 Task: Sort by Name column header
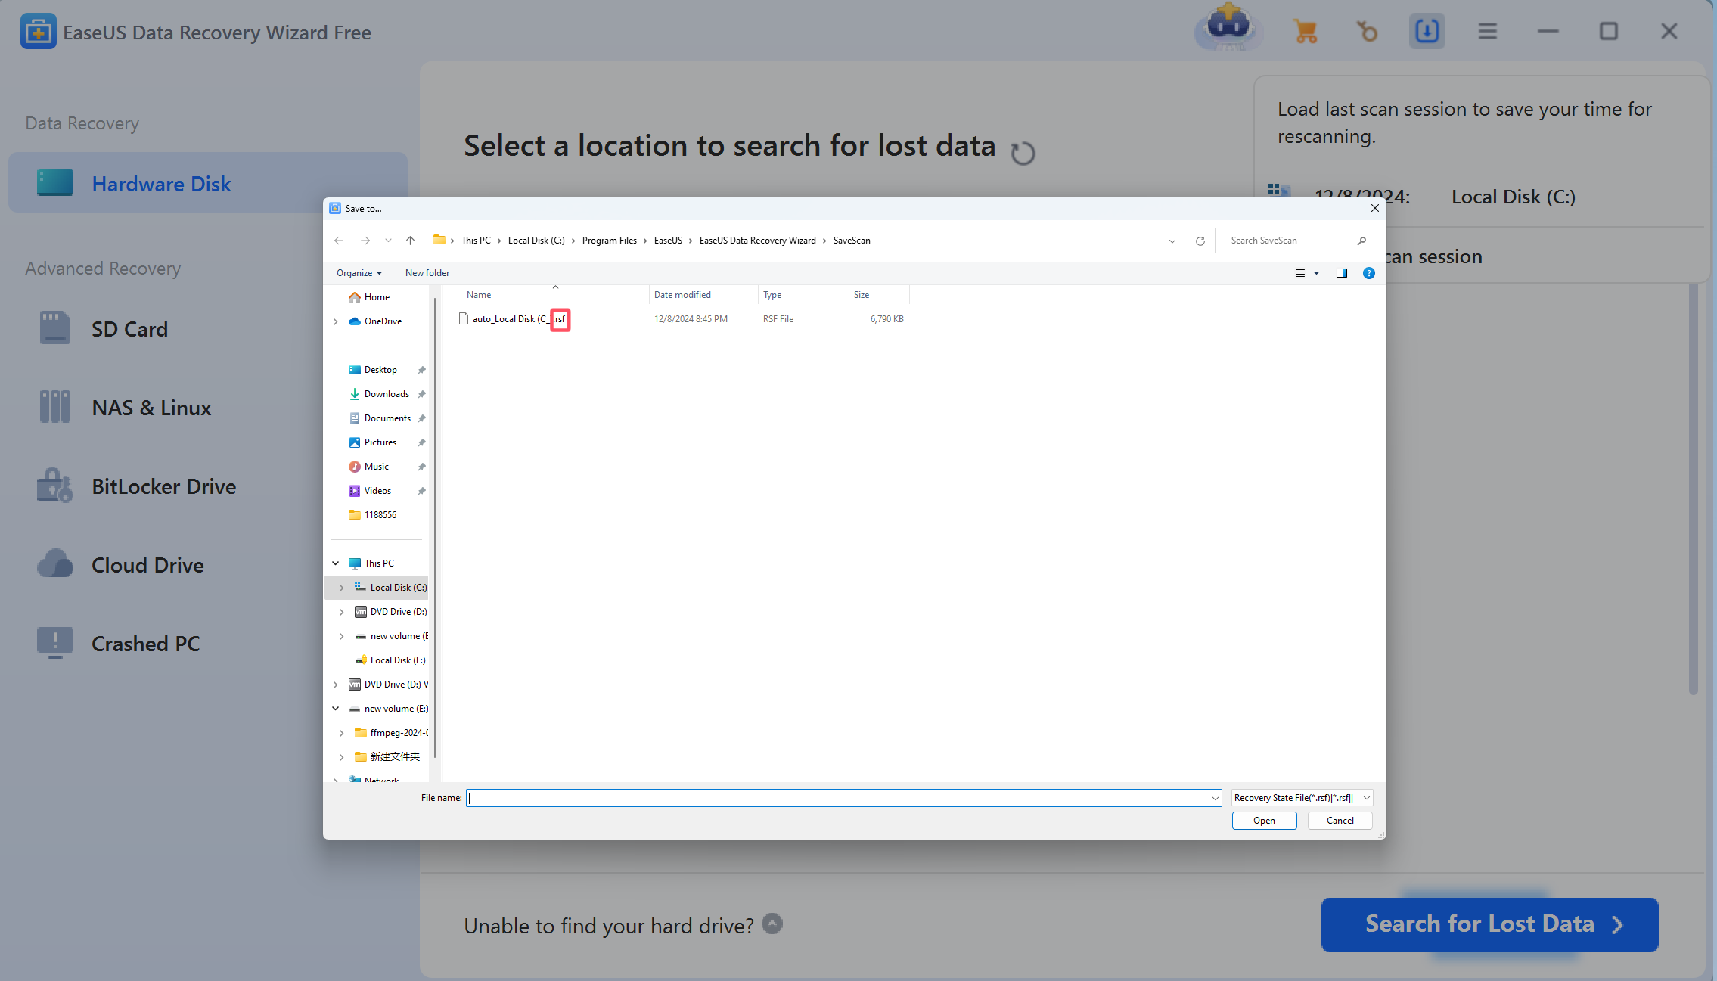tap(479, 295)
